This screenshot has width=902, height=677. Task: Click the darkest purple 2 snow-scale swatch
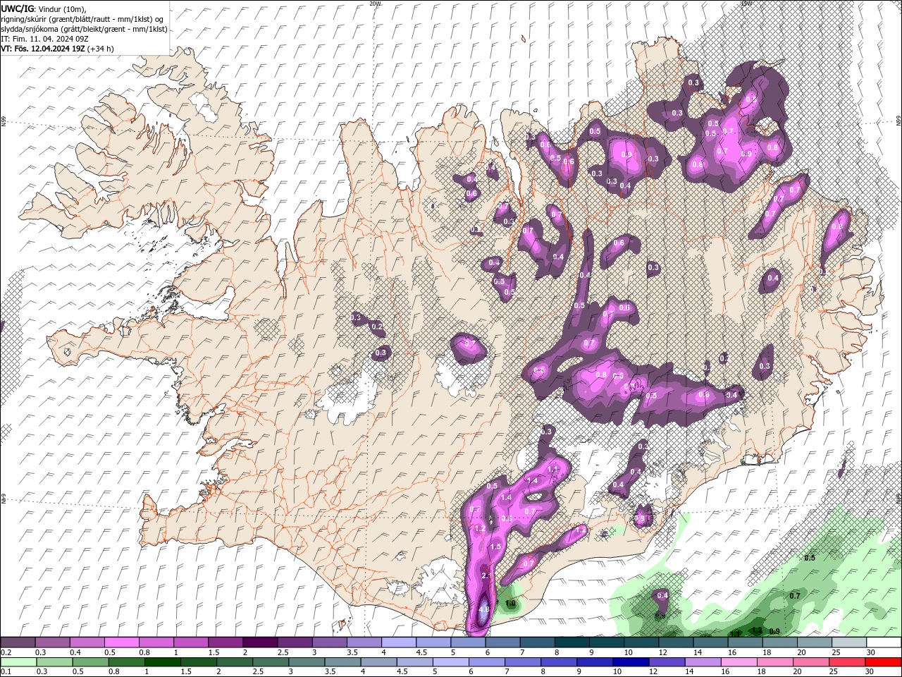pos(259,642)
